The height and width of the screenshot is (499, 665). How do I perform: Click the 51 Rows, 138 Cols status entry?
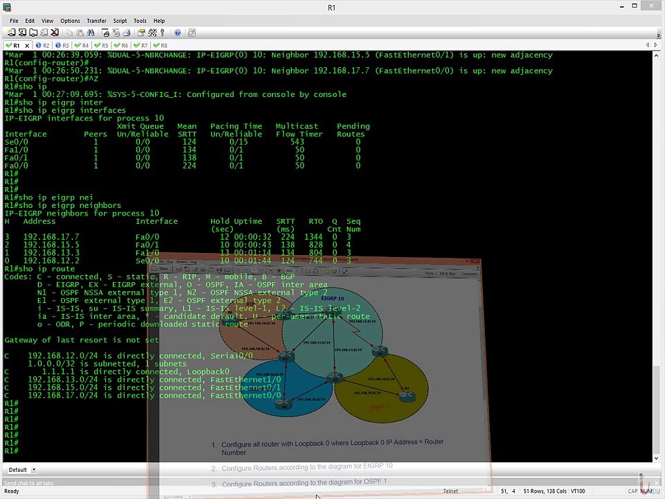click(x=545, y=491)
